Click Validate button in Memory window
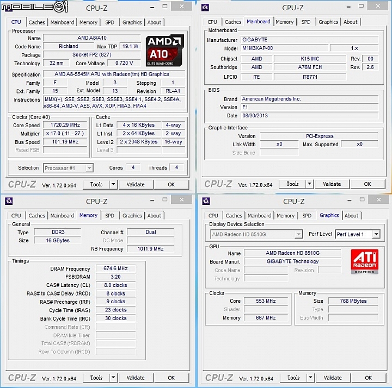 click(136, 378)
